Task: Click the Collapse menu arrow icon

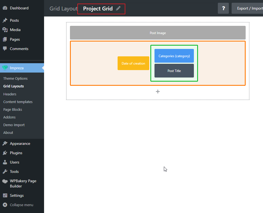Action: pyautogui.click(x=5, y=205)
